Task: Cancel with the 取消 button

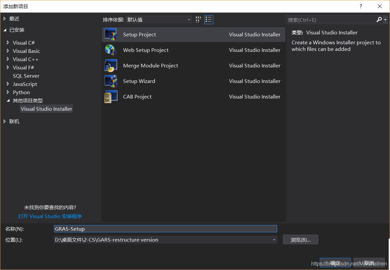Action: [369, 263]
